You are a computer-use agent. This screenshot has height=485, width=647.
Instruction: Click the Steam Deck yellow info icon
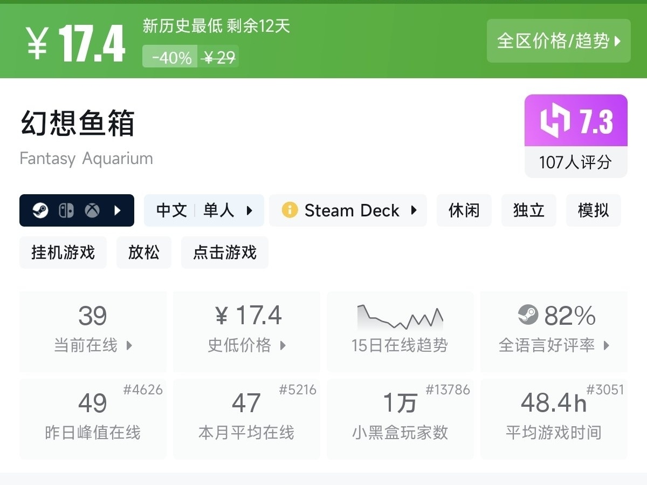tap(290, 210)
